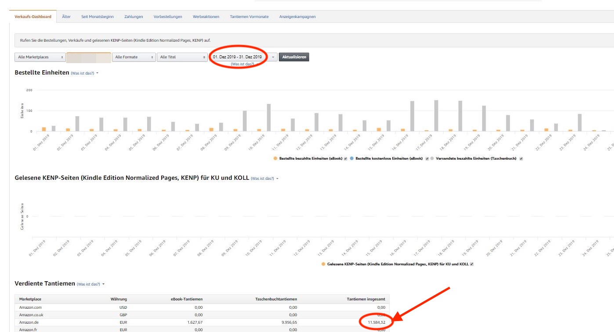Click the grey paperback bar for 17. Dez 2019

pyautogui.click(x=436, y=116)
